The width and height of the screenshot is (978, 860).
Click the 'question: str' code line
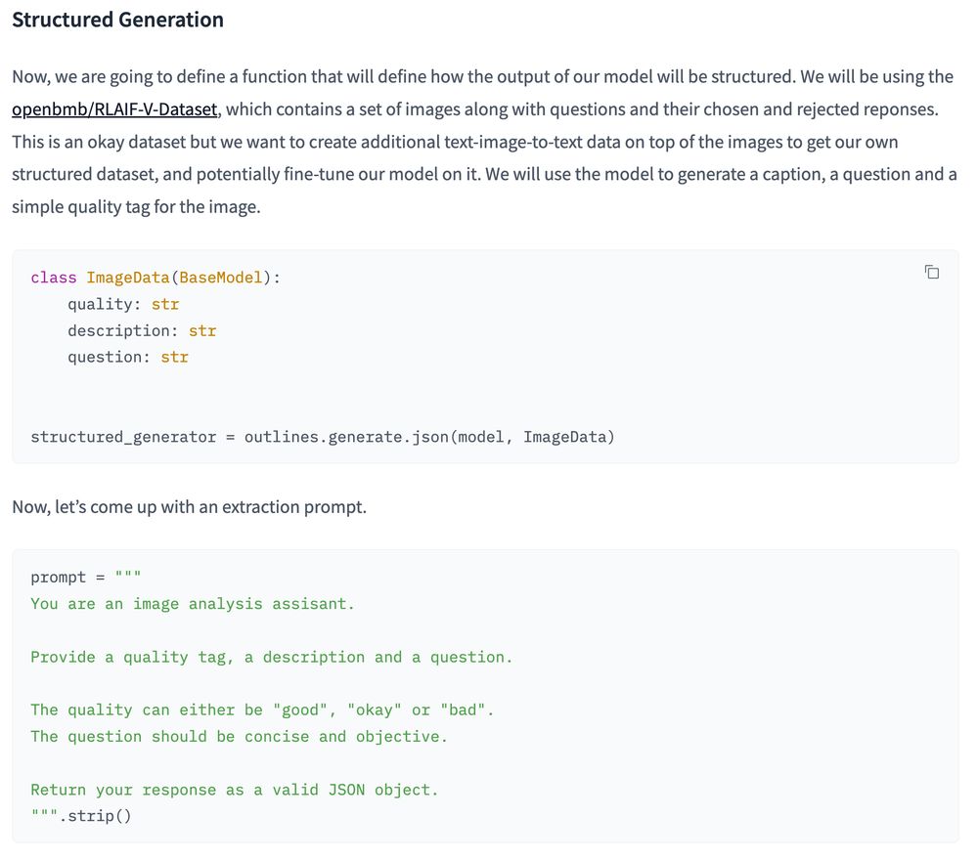tap(128, 357)
